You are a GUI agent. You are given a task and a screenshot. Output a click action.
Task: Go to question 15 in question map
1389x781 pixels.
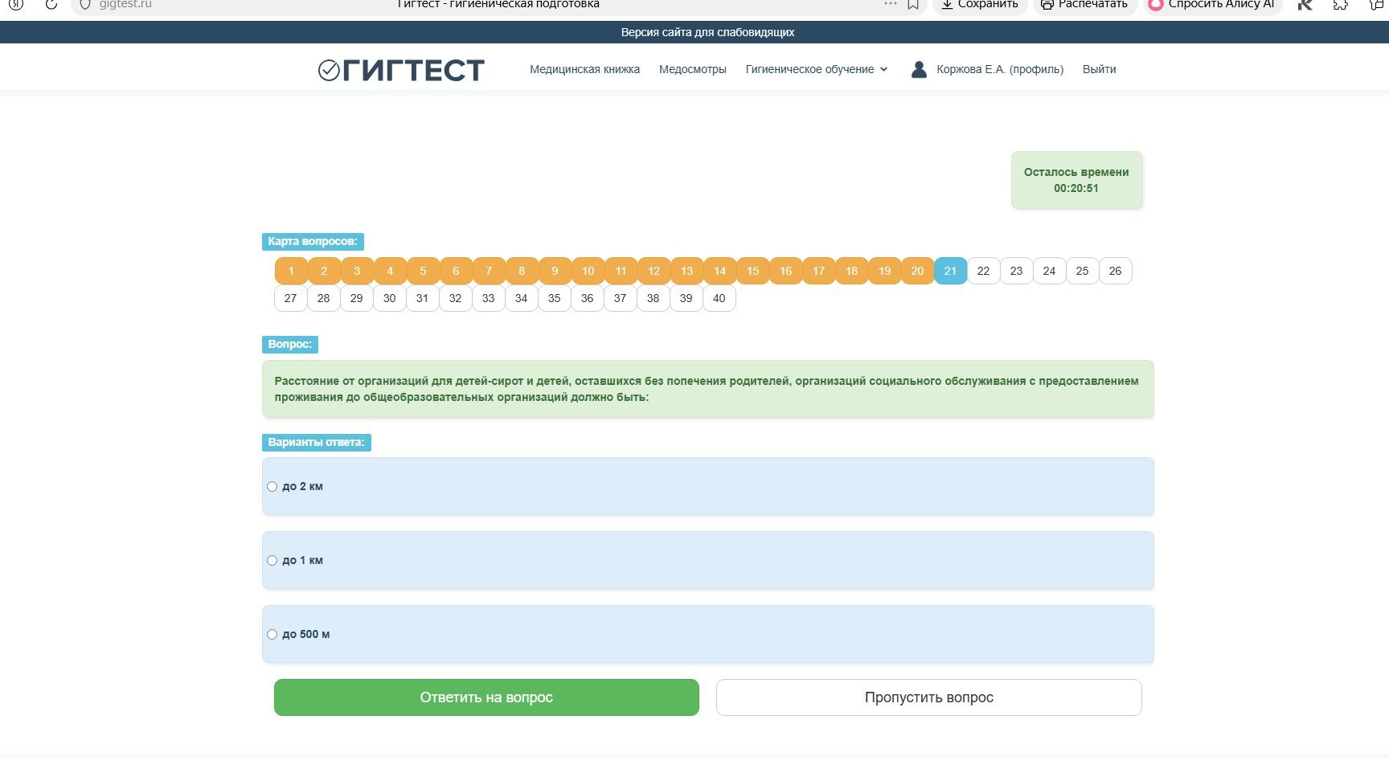(x=752, y=271)
